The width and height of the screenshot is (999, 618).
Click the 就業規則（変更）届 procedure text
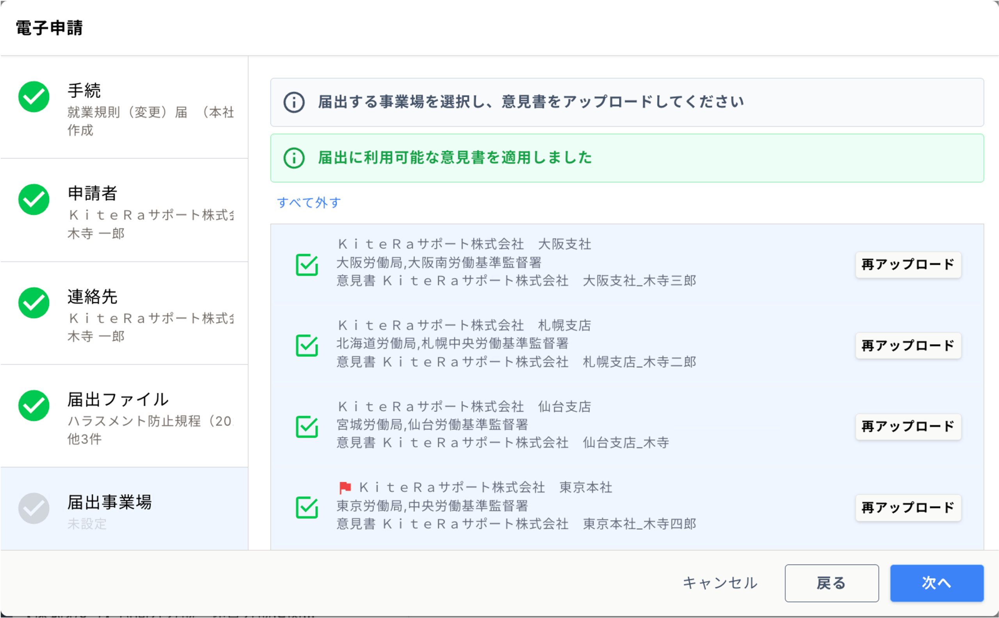[150, 121]
